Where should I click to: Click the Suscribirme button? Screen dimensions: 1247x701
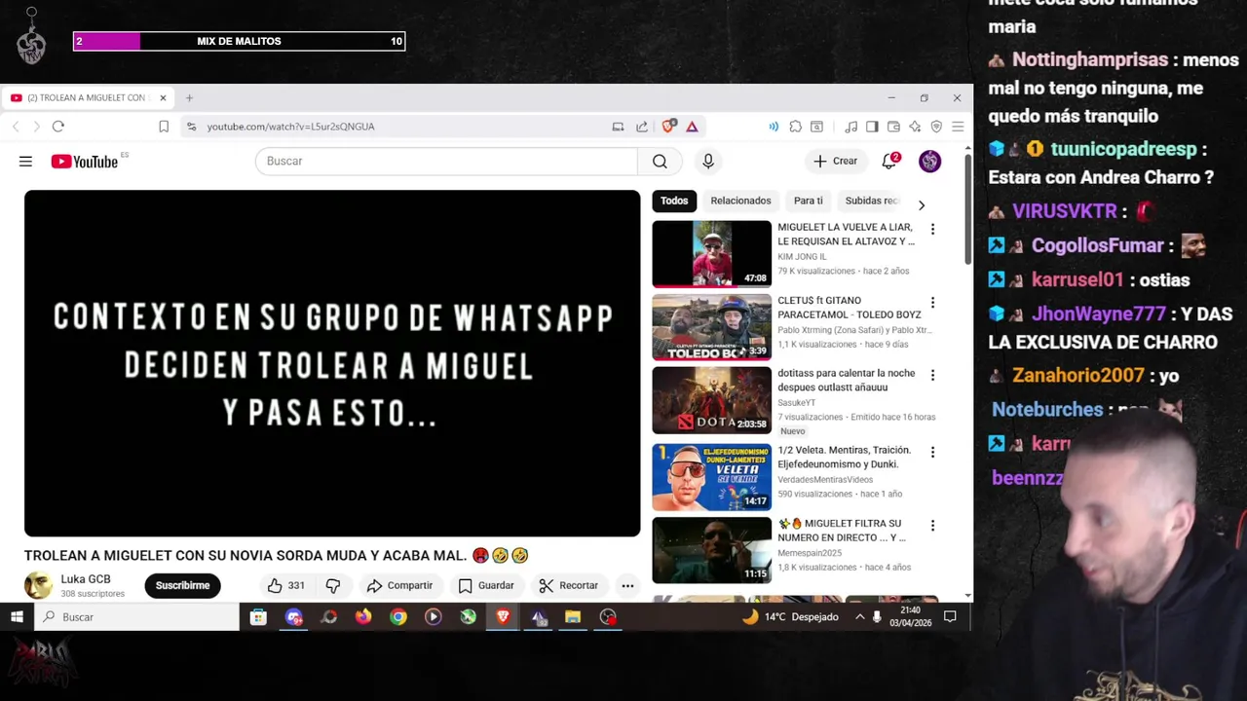182,585
